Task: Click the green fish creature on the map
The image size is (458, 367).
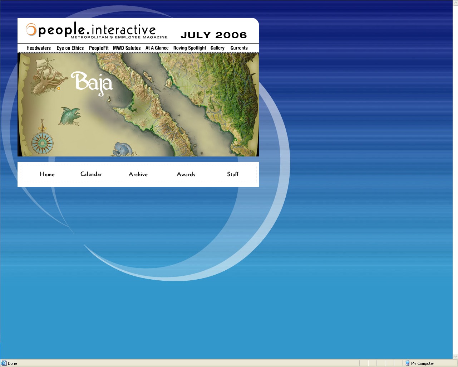Action: pos(70,116)
